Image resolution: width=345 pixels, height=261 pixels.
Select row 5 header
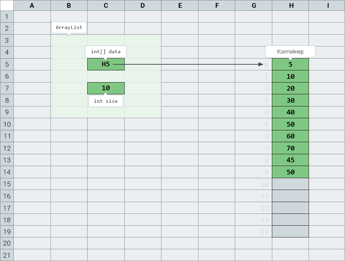[x=7, y=64]
